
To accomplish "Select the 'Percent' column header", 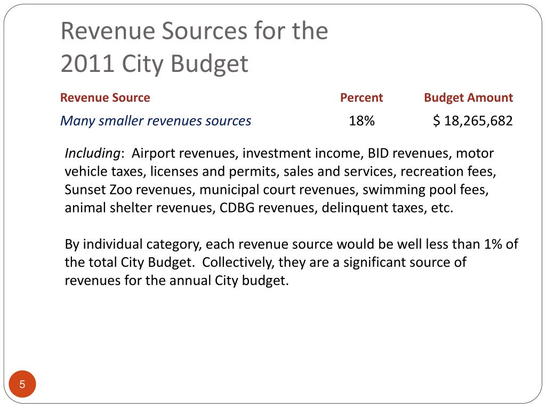I will [x=362, y=98].
